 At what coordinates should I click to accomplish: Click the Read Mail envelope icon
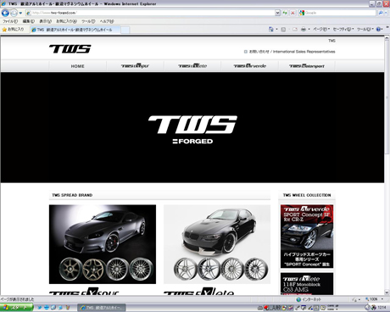[x=295, y=29]
